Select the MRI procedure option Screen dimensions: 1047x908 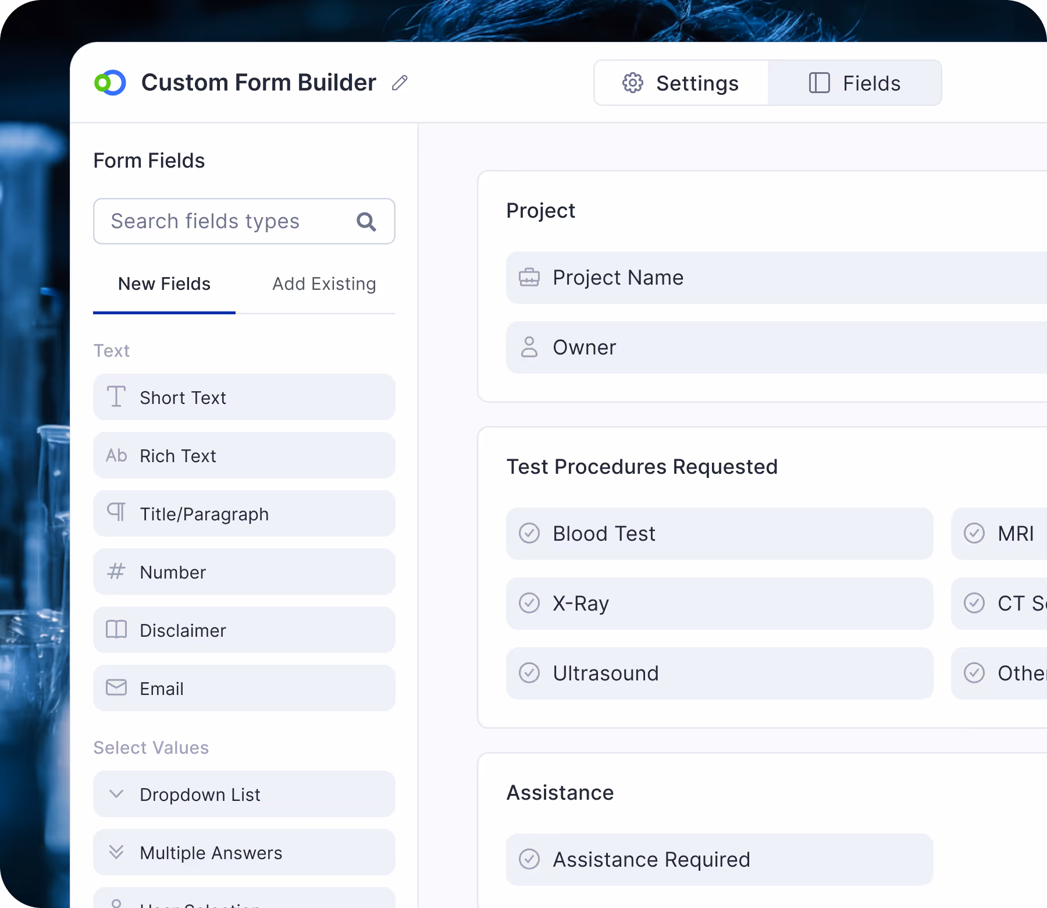click(974, 533)
